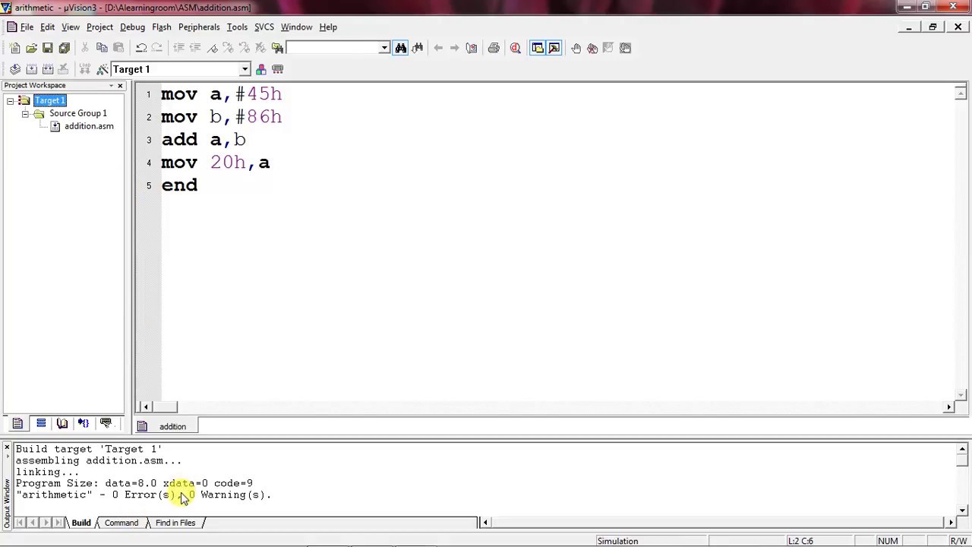The height and width of the screenshot is (547, 972).
Task: Open the Files tab icon in workspace
Action: point(17,424)
